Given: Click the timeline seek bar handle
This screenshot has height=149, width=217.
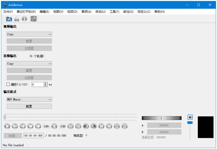Looking at the screenshot, I should 5,117.
